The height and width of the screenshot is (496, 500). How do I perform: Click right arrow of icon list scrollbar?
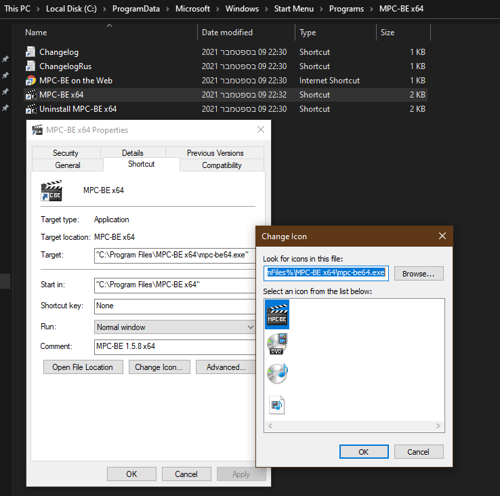(438, 426)
